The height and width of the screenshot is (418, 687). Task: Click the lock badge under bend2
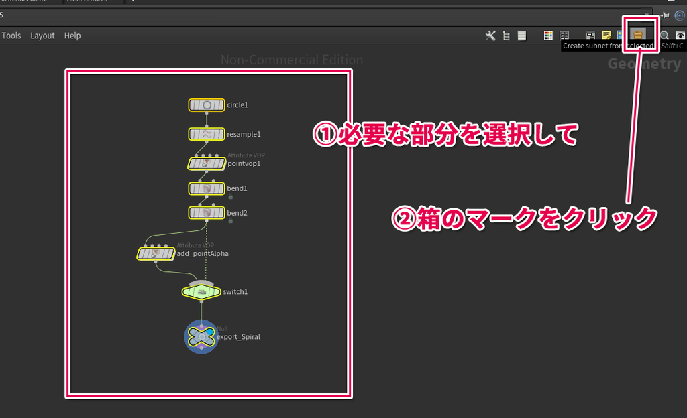pos(231,221)
